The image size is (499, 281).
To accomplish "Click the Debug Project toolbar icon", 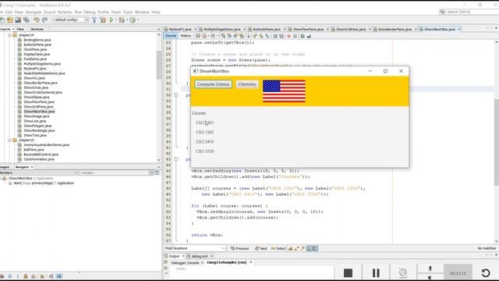I will (122, 20).
